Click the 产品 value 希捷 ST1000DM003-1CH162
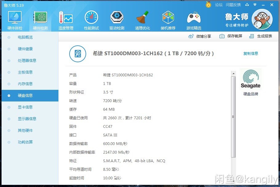This screenshot has width=280, height=187. tap(128, 75)
